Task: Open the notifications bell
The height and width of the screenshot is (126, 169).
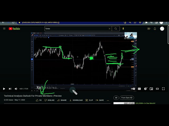Action: [155, 29]
